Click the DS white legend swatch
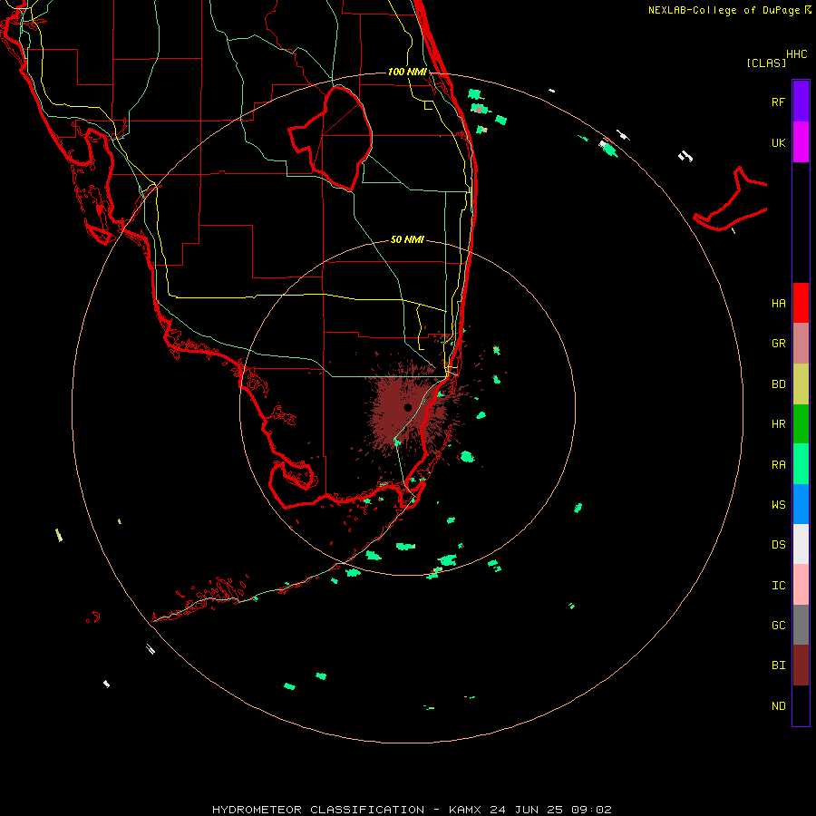The height and width of the screenshot is (816, 816). [801, 544]
